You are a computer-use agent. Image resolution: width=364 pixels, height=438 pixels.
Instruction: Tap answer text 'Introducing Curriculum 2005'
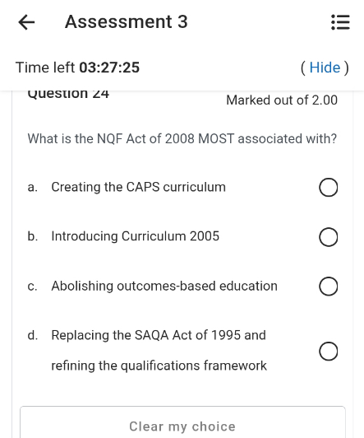tap(136, 236)
